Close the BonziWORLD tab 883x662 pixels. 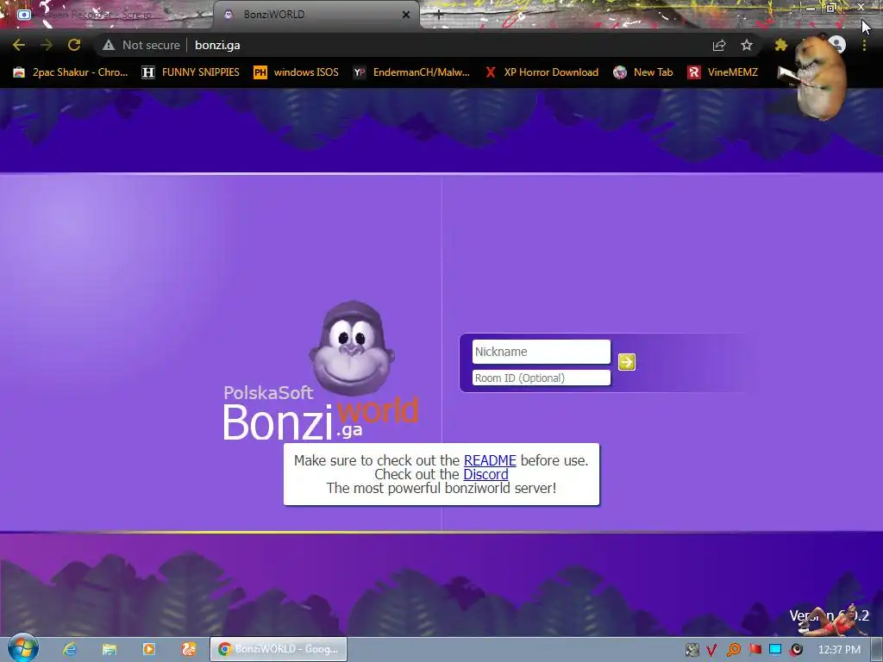405,15
